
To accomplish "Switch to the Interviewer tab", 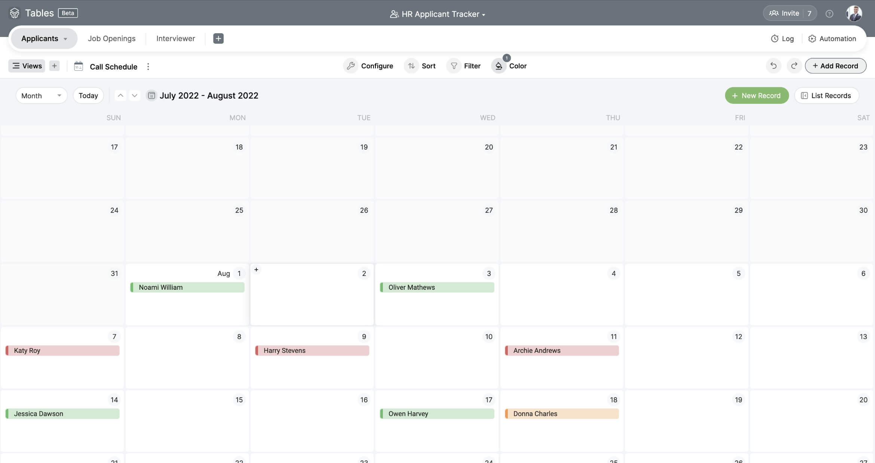I will (175, 38).
